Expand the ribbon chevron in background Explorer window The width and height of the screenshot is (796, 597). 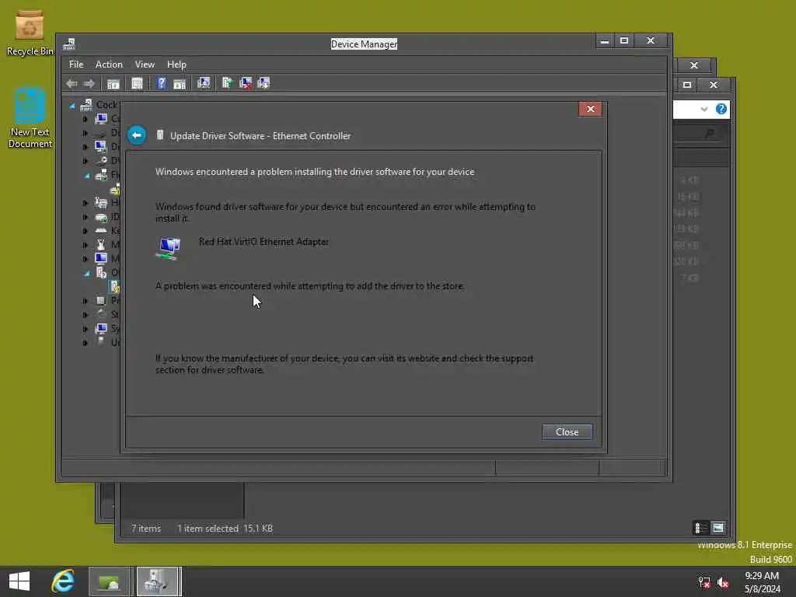click(x=703, y=109)
